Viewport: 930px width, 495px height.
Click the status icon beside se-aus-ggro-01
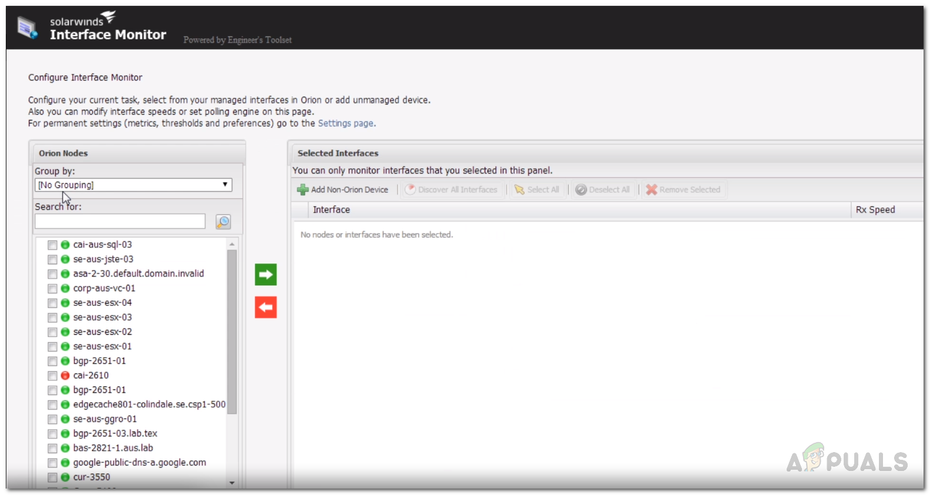[65, 419]
